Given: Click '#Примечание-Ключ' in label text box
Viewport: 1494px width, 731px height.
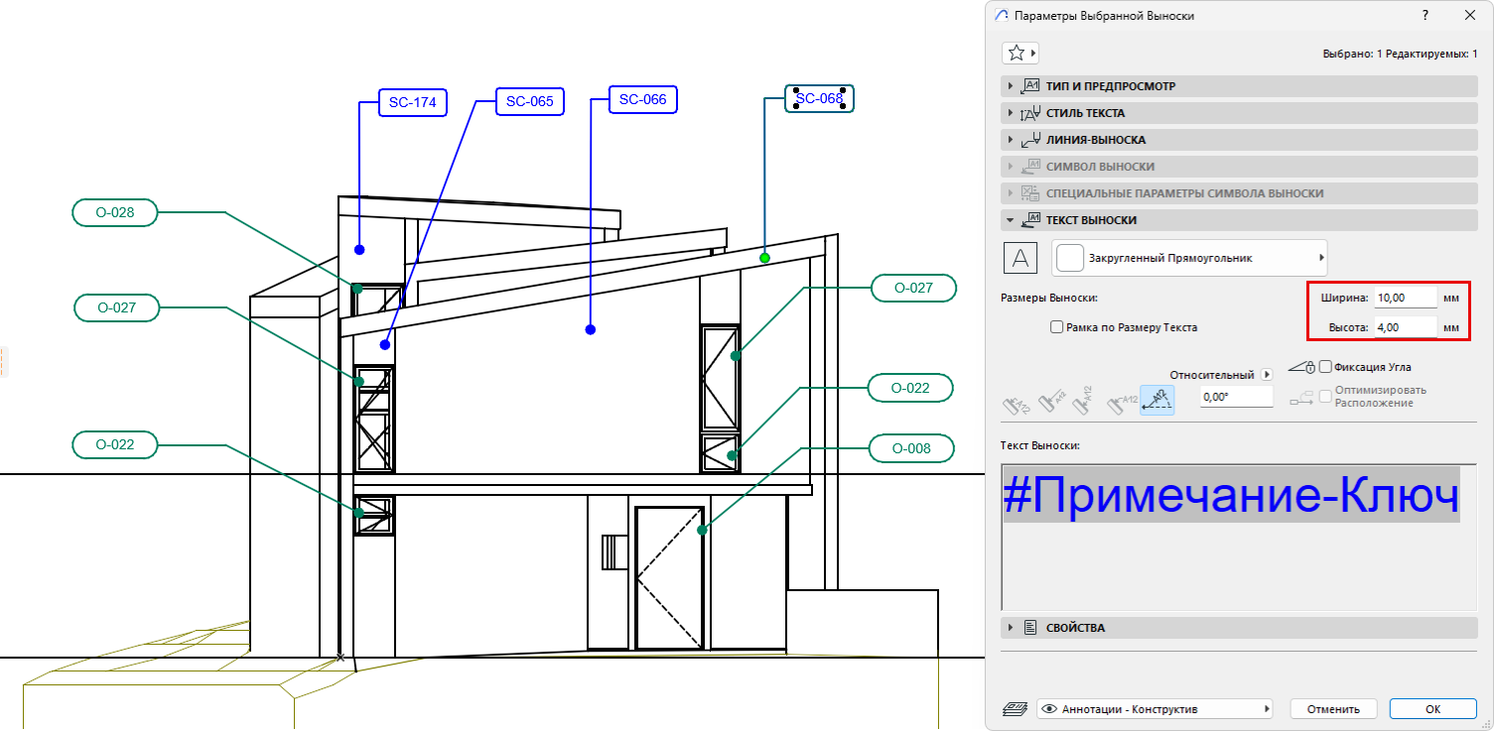Looking at the screenshot, I should [x=1231, y=494].
